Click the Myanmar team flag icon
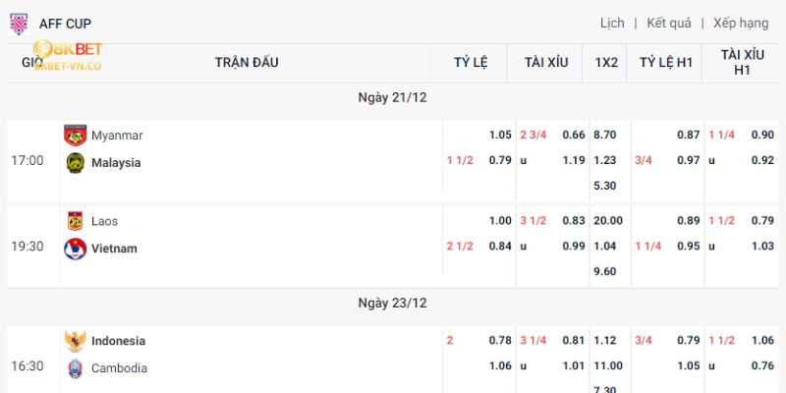This screenshot has width=786, height=393. click(75, 135)
